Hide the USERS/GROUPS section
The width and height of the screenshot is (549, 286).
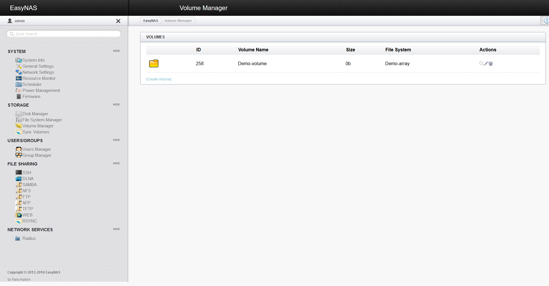117,140
